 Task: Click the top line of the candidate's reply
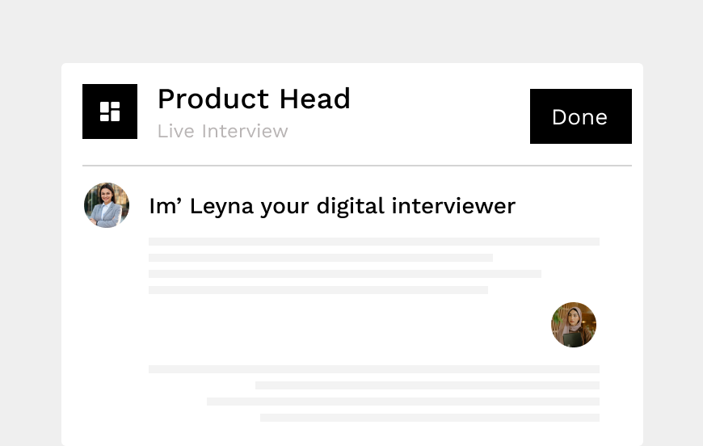click(373, 369)
